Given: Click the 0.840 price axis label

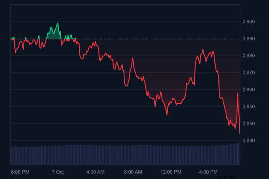Looking at the screenshot, I should tap(249, 123).
